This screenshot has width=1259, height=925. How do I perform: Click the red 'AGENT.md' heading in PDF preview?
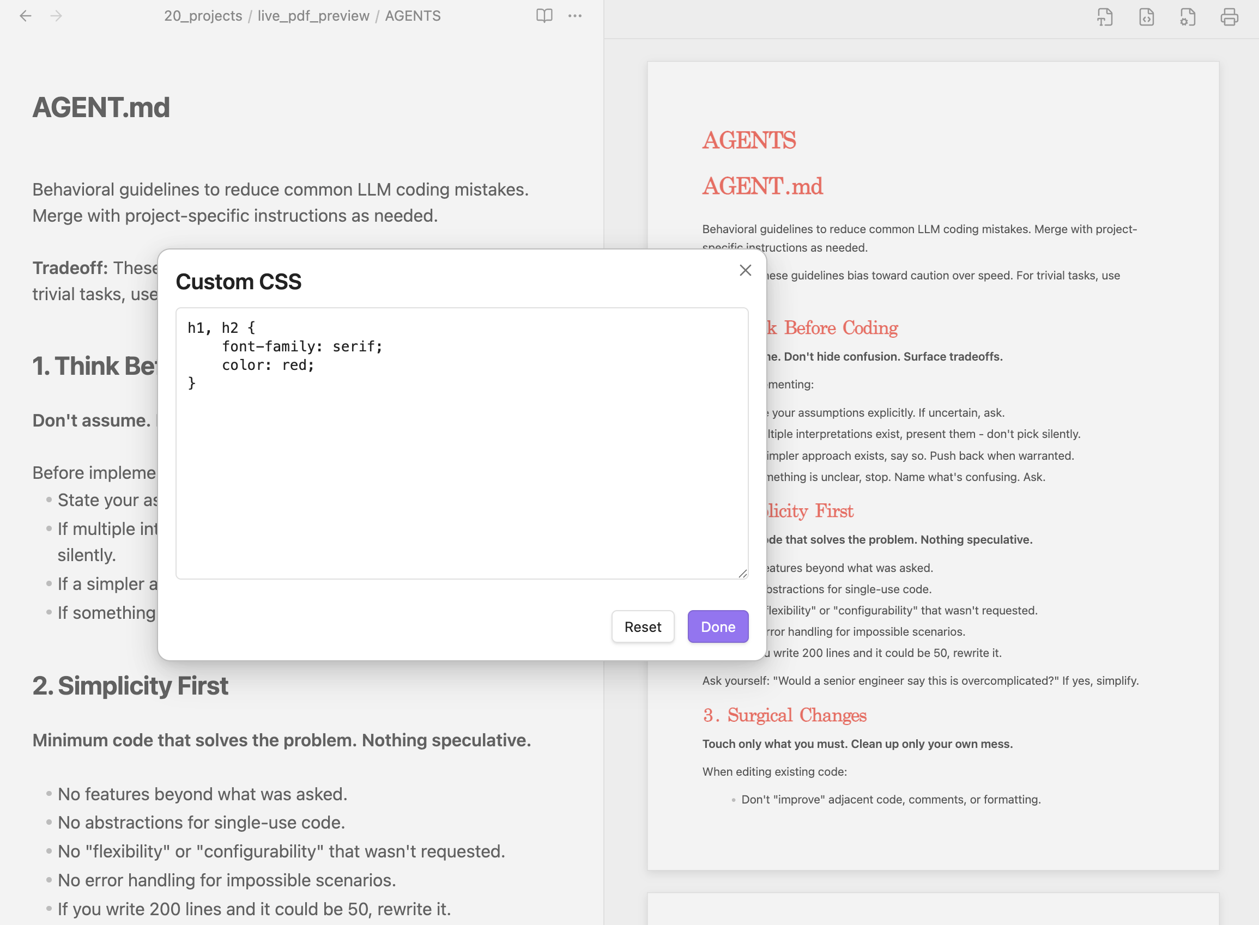point(762,186)
